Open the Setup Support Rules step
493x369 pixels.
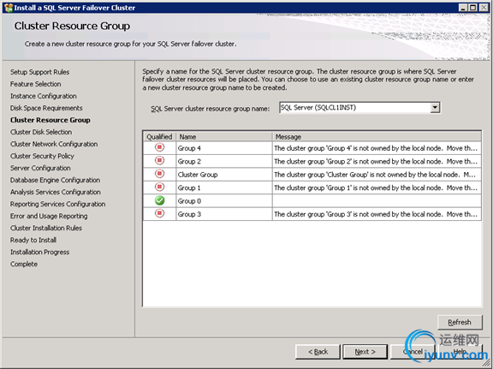pyautogui.click(x=39, y=72)
